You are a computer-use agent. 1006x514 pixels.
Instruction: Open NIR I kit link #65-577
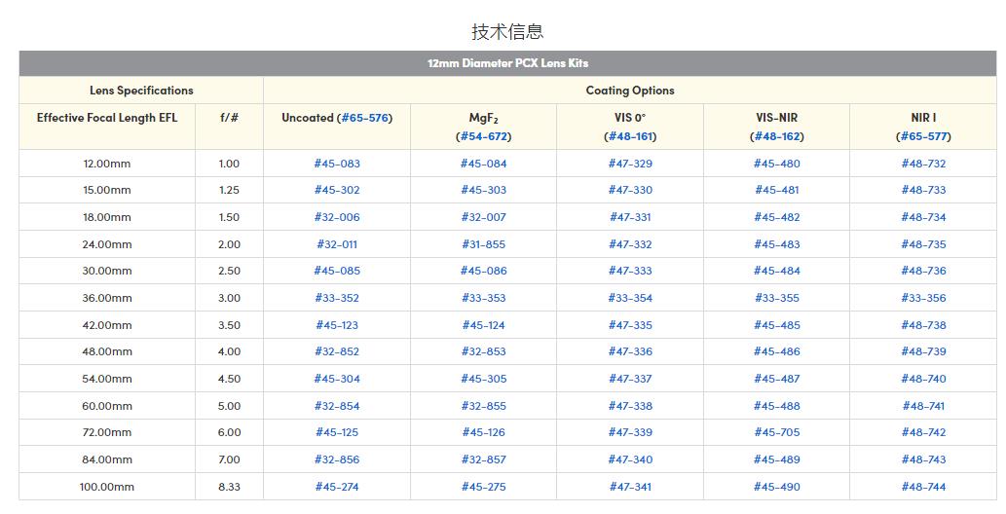click(x=923, y=136)
